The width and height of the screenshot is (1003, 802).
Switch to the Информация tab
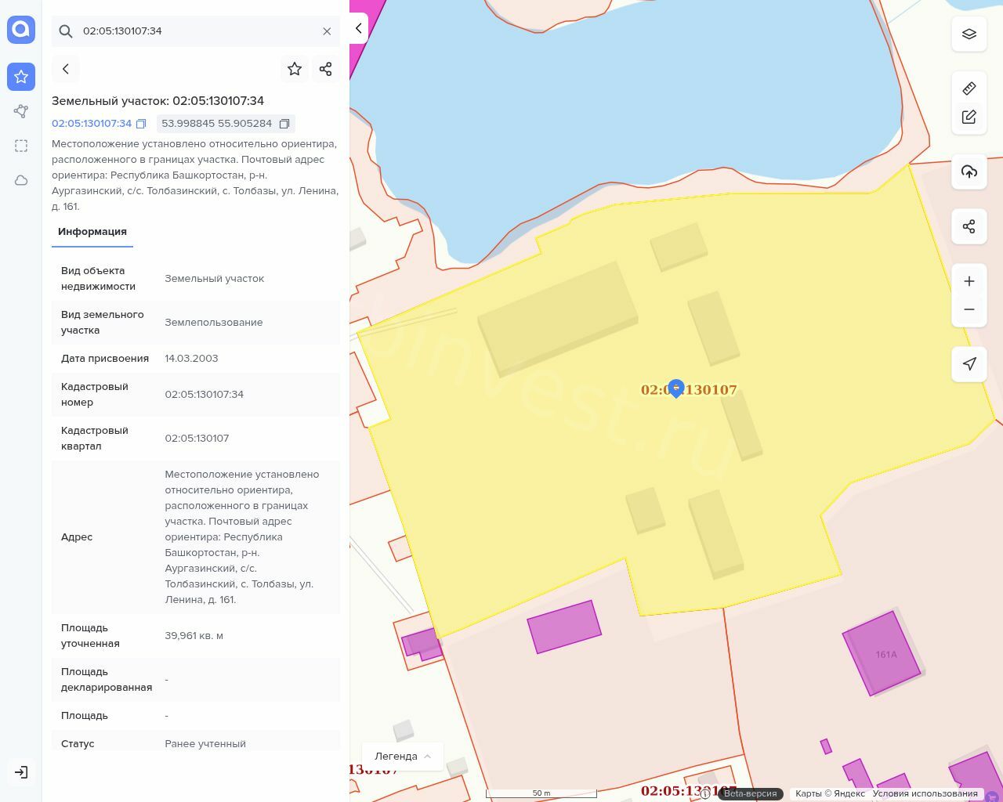point(92,232)
